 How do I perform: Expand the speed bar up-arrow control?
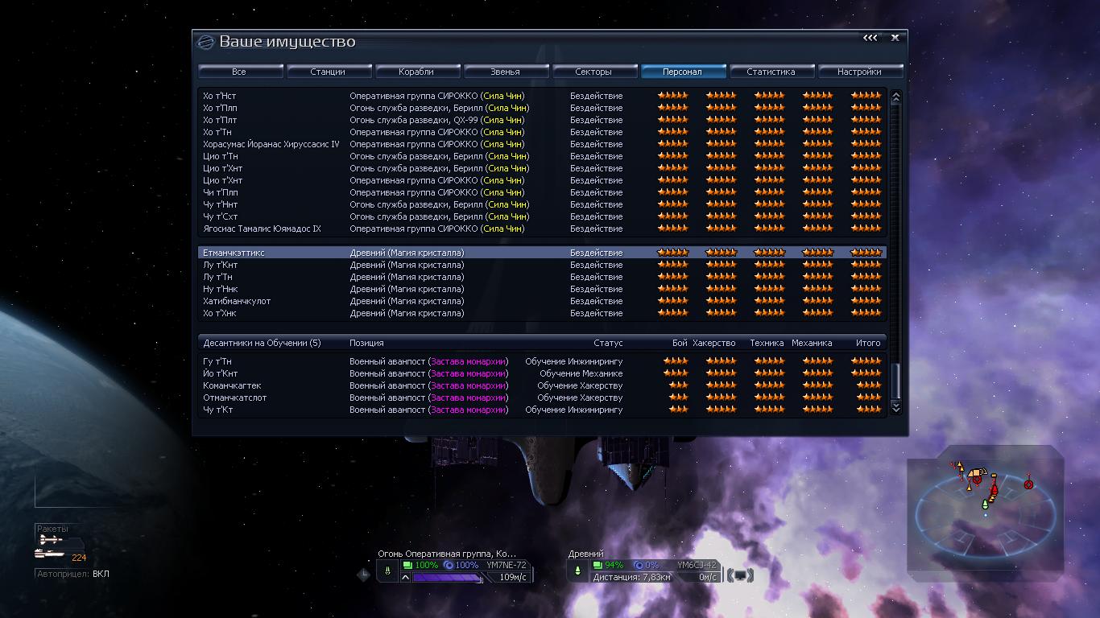405,577
